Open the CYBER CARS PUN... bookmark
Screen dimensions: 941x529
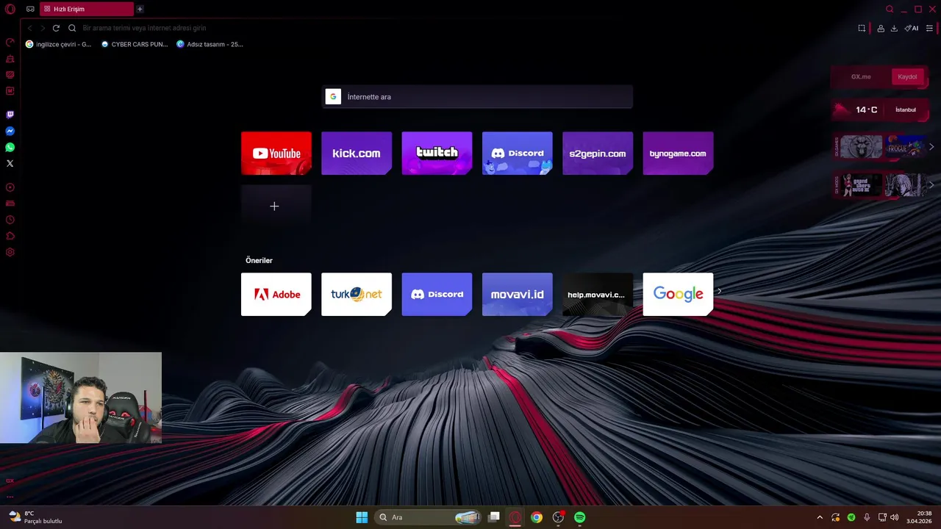[x=135, y=44]
